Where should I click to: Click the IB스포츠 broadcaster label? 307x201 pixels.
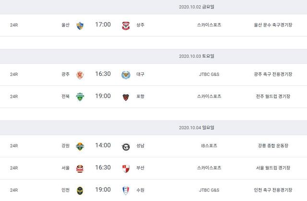click(209, 145)
